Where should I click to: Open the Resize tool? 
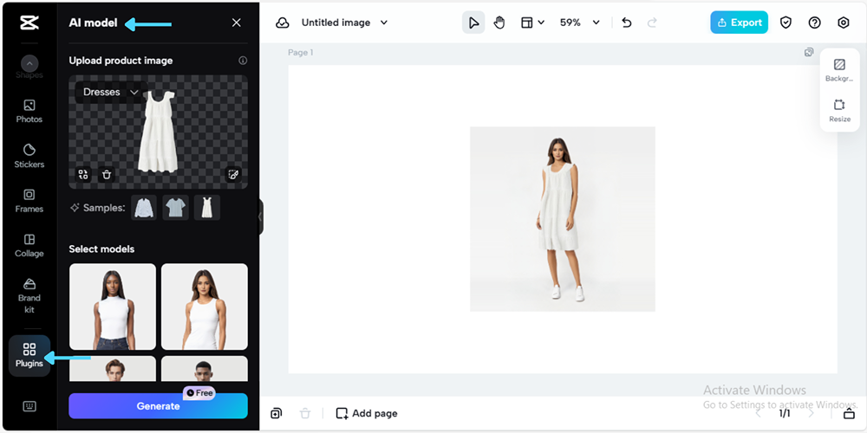[x=838, y=110]
